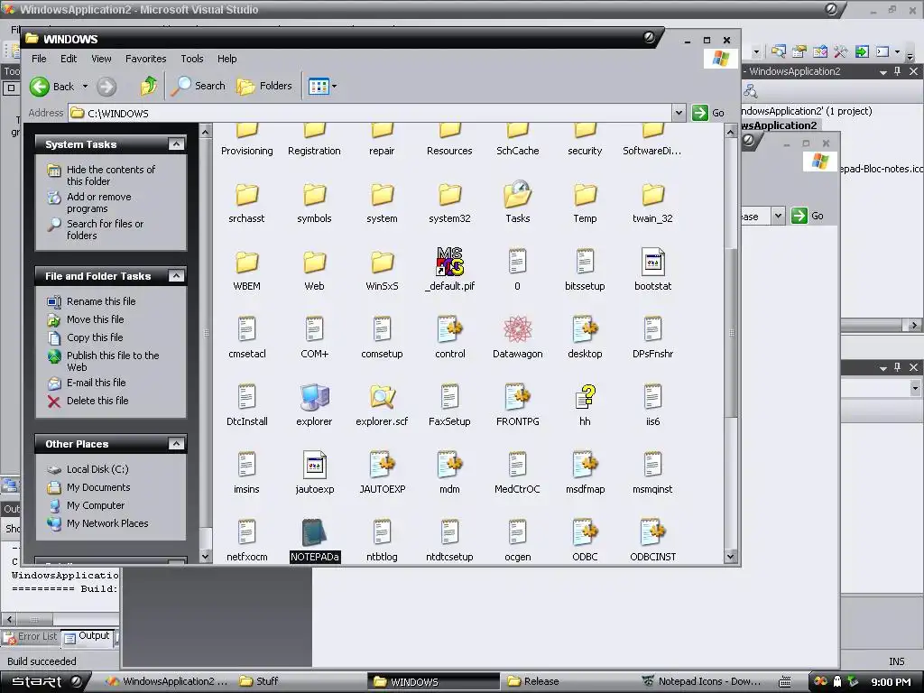Click the Go button beside address bar
This screenshot has width=924, height=693.
707,113
